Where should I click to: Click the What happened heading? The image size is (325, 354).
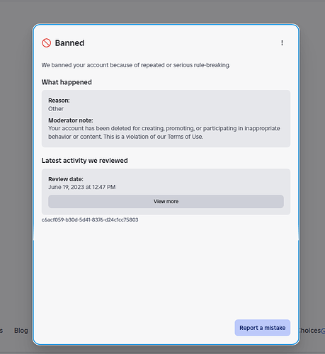[x=67, y=82]
